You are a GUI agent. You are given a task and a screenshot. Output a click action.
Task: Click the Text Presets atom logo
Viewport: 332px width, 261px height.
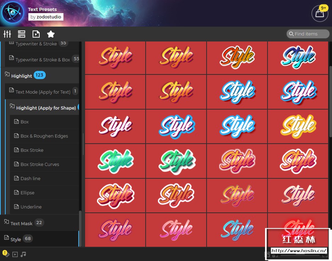click(13, 12)
